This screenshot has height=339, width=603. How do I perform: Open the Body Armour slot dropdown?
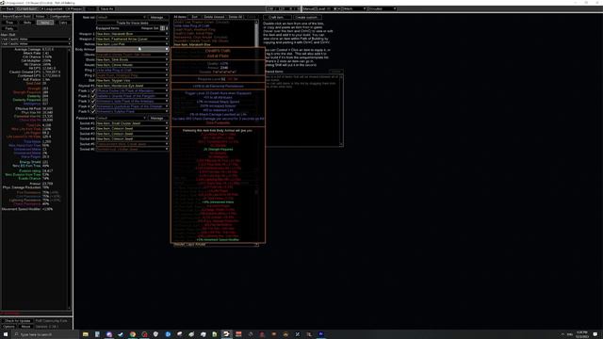click(x=132, y=49)
